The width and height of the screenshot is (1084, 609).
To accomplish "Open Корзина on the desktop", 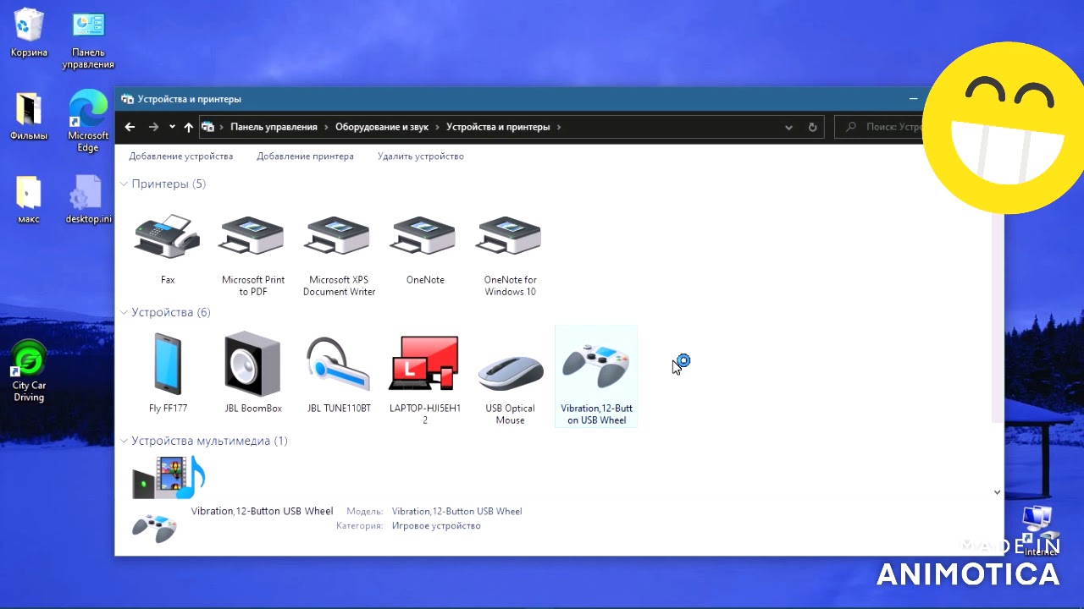I will point(29,34).
